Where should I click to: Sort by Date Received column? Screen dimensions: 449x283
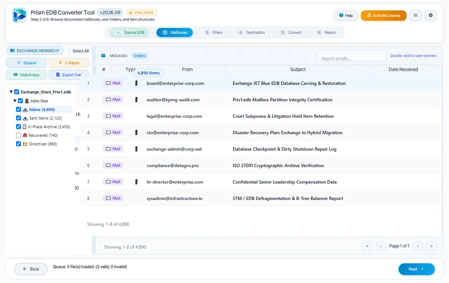point(403,70)
